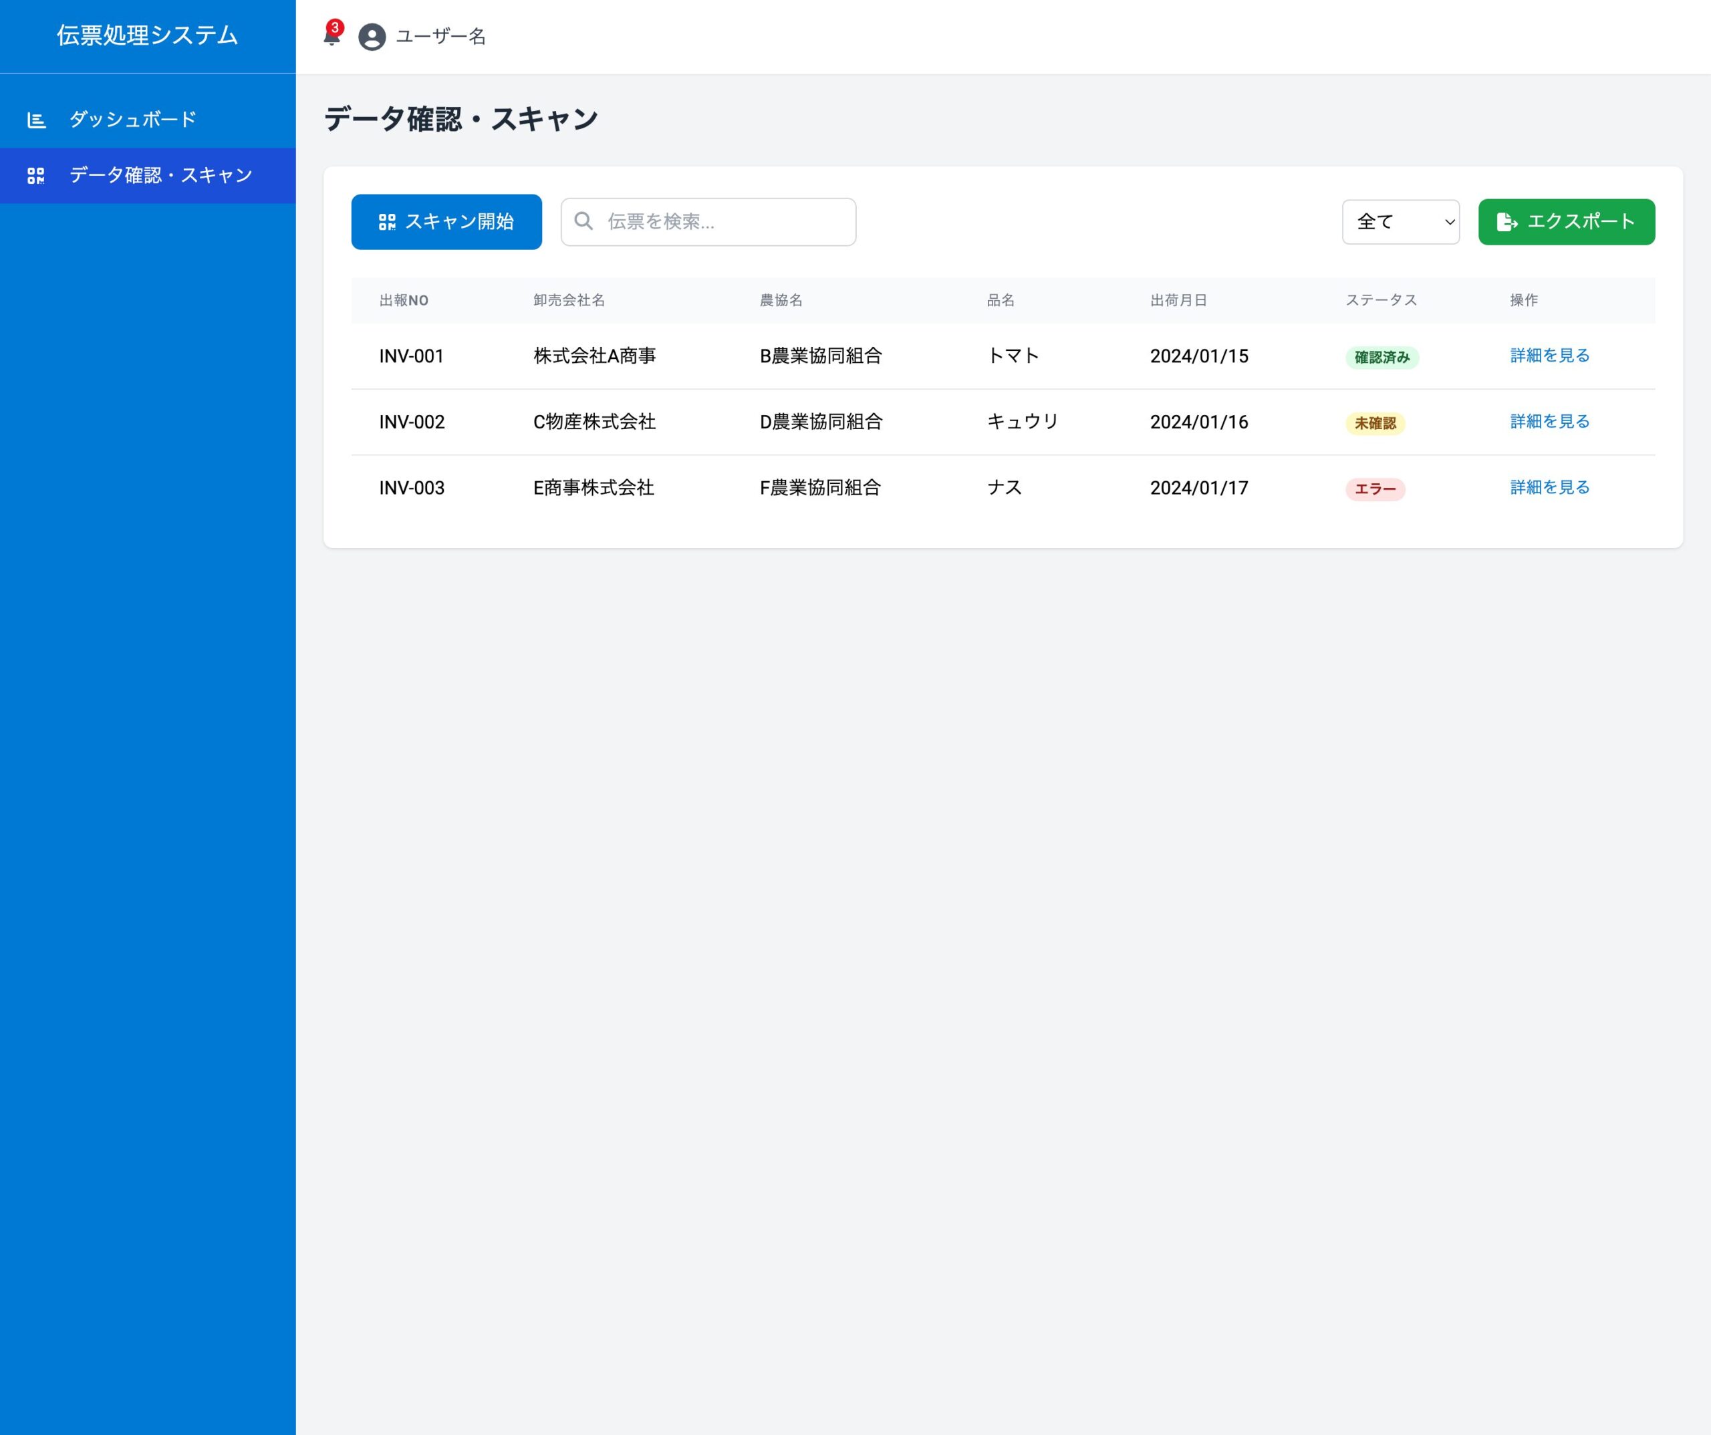This screenshot has height=1435, width=1711.
Task: Click the 未確認 status badge
Action: coord(1375,423)
